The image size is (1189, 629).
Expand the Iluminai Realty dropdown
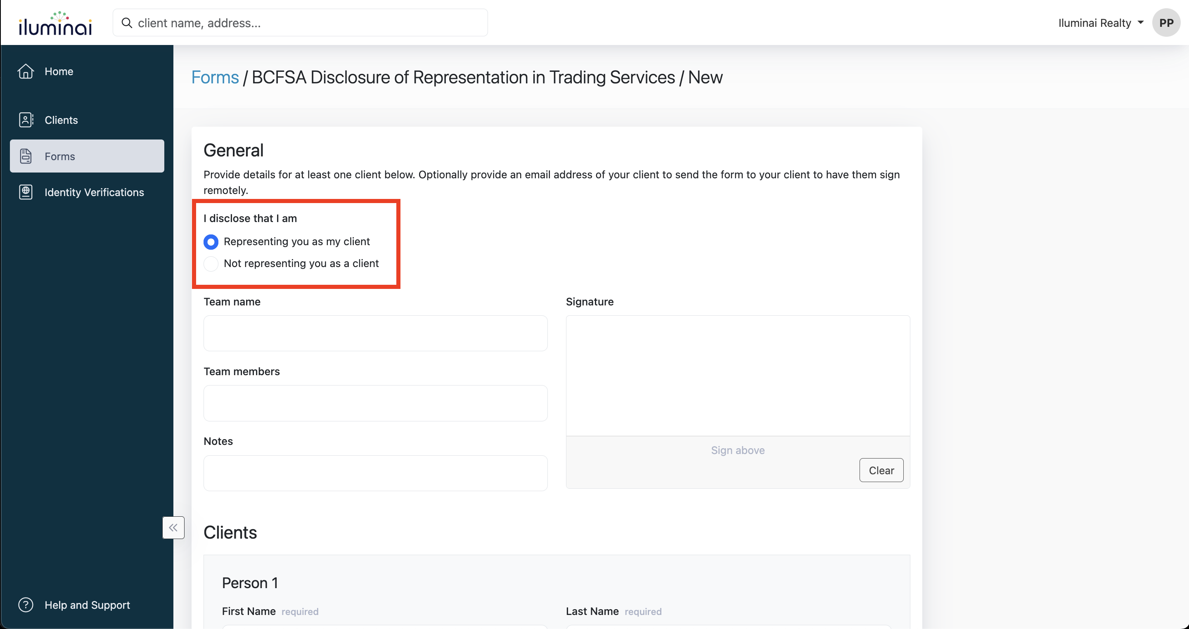click(1100, 23)
